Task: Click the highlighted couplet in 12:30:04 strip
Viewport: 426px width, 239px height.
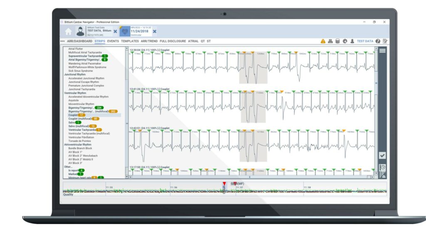Action: [x=253, y=68]
